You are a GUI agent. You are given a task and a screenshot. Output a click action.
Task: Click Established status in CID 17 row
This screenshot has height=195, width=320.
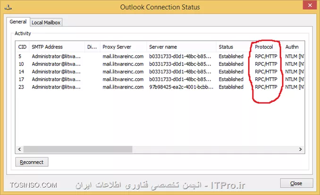(231, 79)
